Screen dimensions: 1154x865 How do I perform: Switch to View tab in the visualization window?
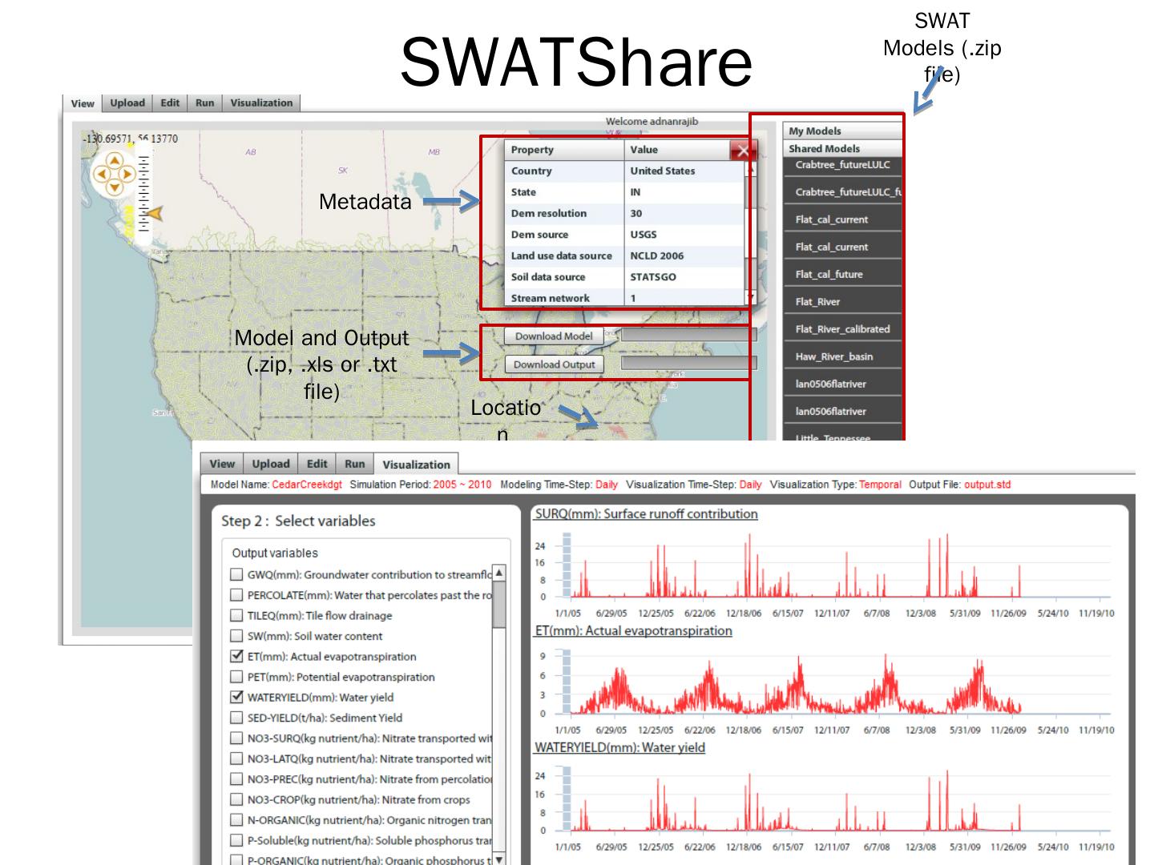pyautogui.click(x=222, y=464)
